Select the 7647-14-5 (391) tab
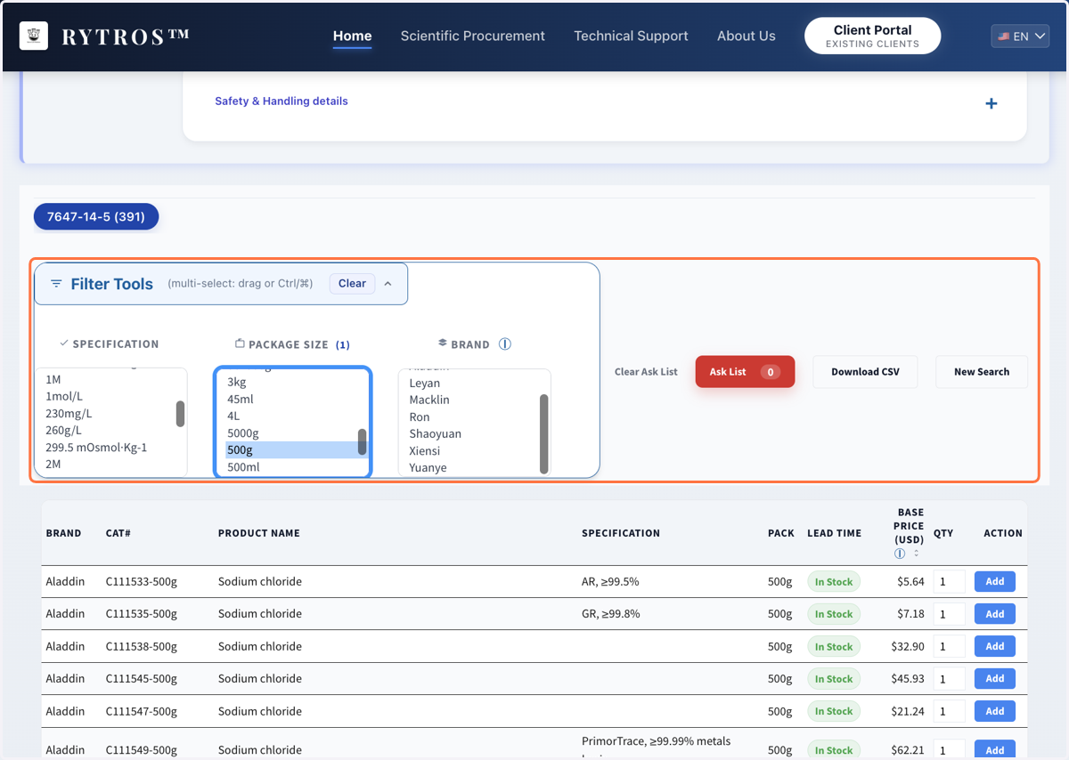This screenshot has height=760, width=1069. (96, 216)
